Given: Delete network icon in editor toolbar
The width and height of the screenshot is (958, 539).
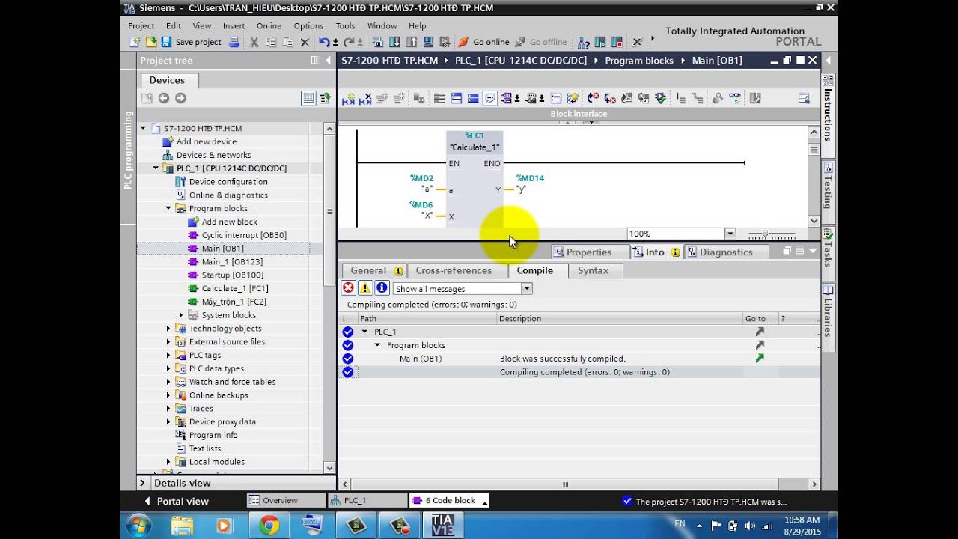Looking at the screenshot, I should point(365,98).
